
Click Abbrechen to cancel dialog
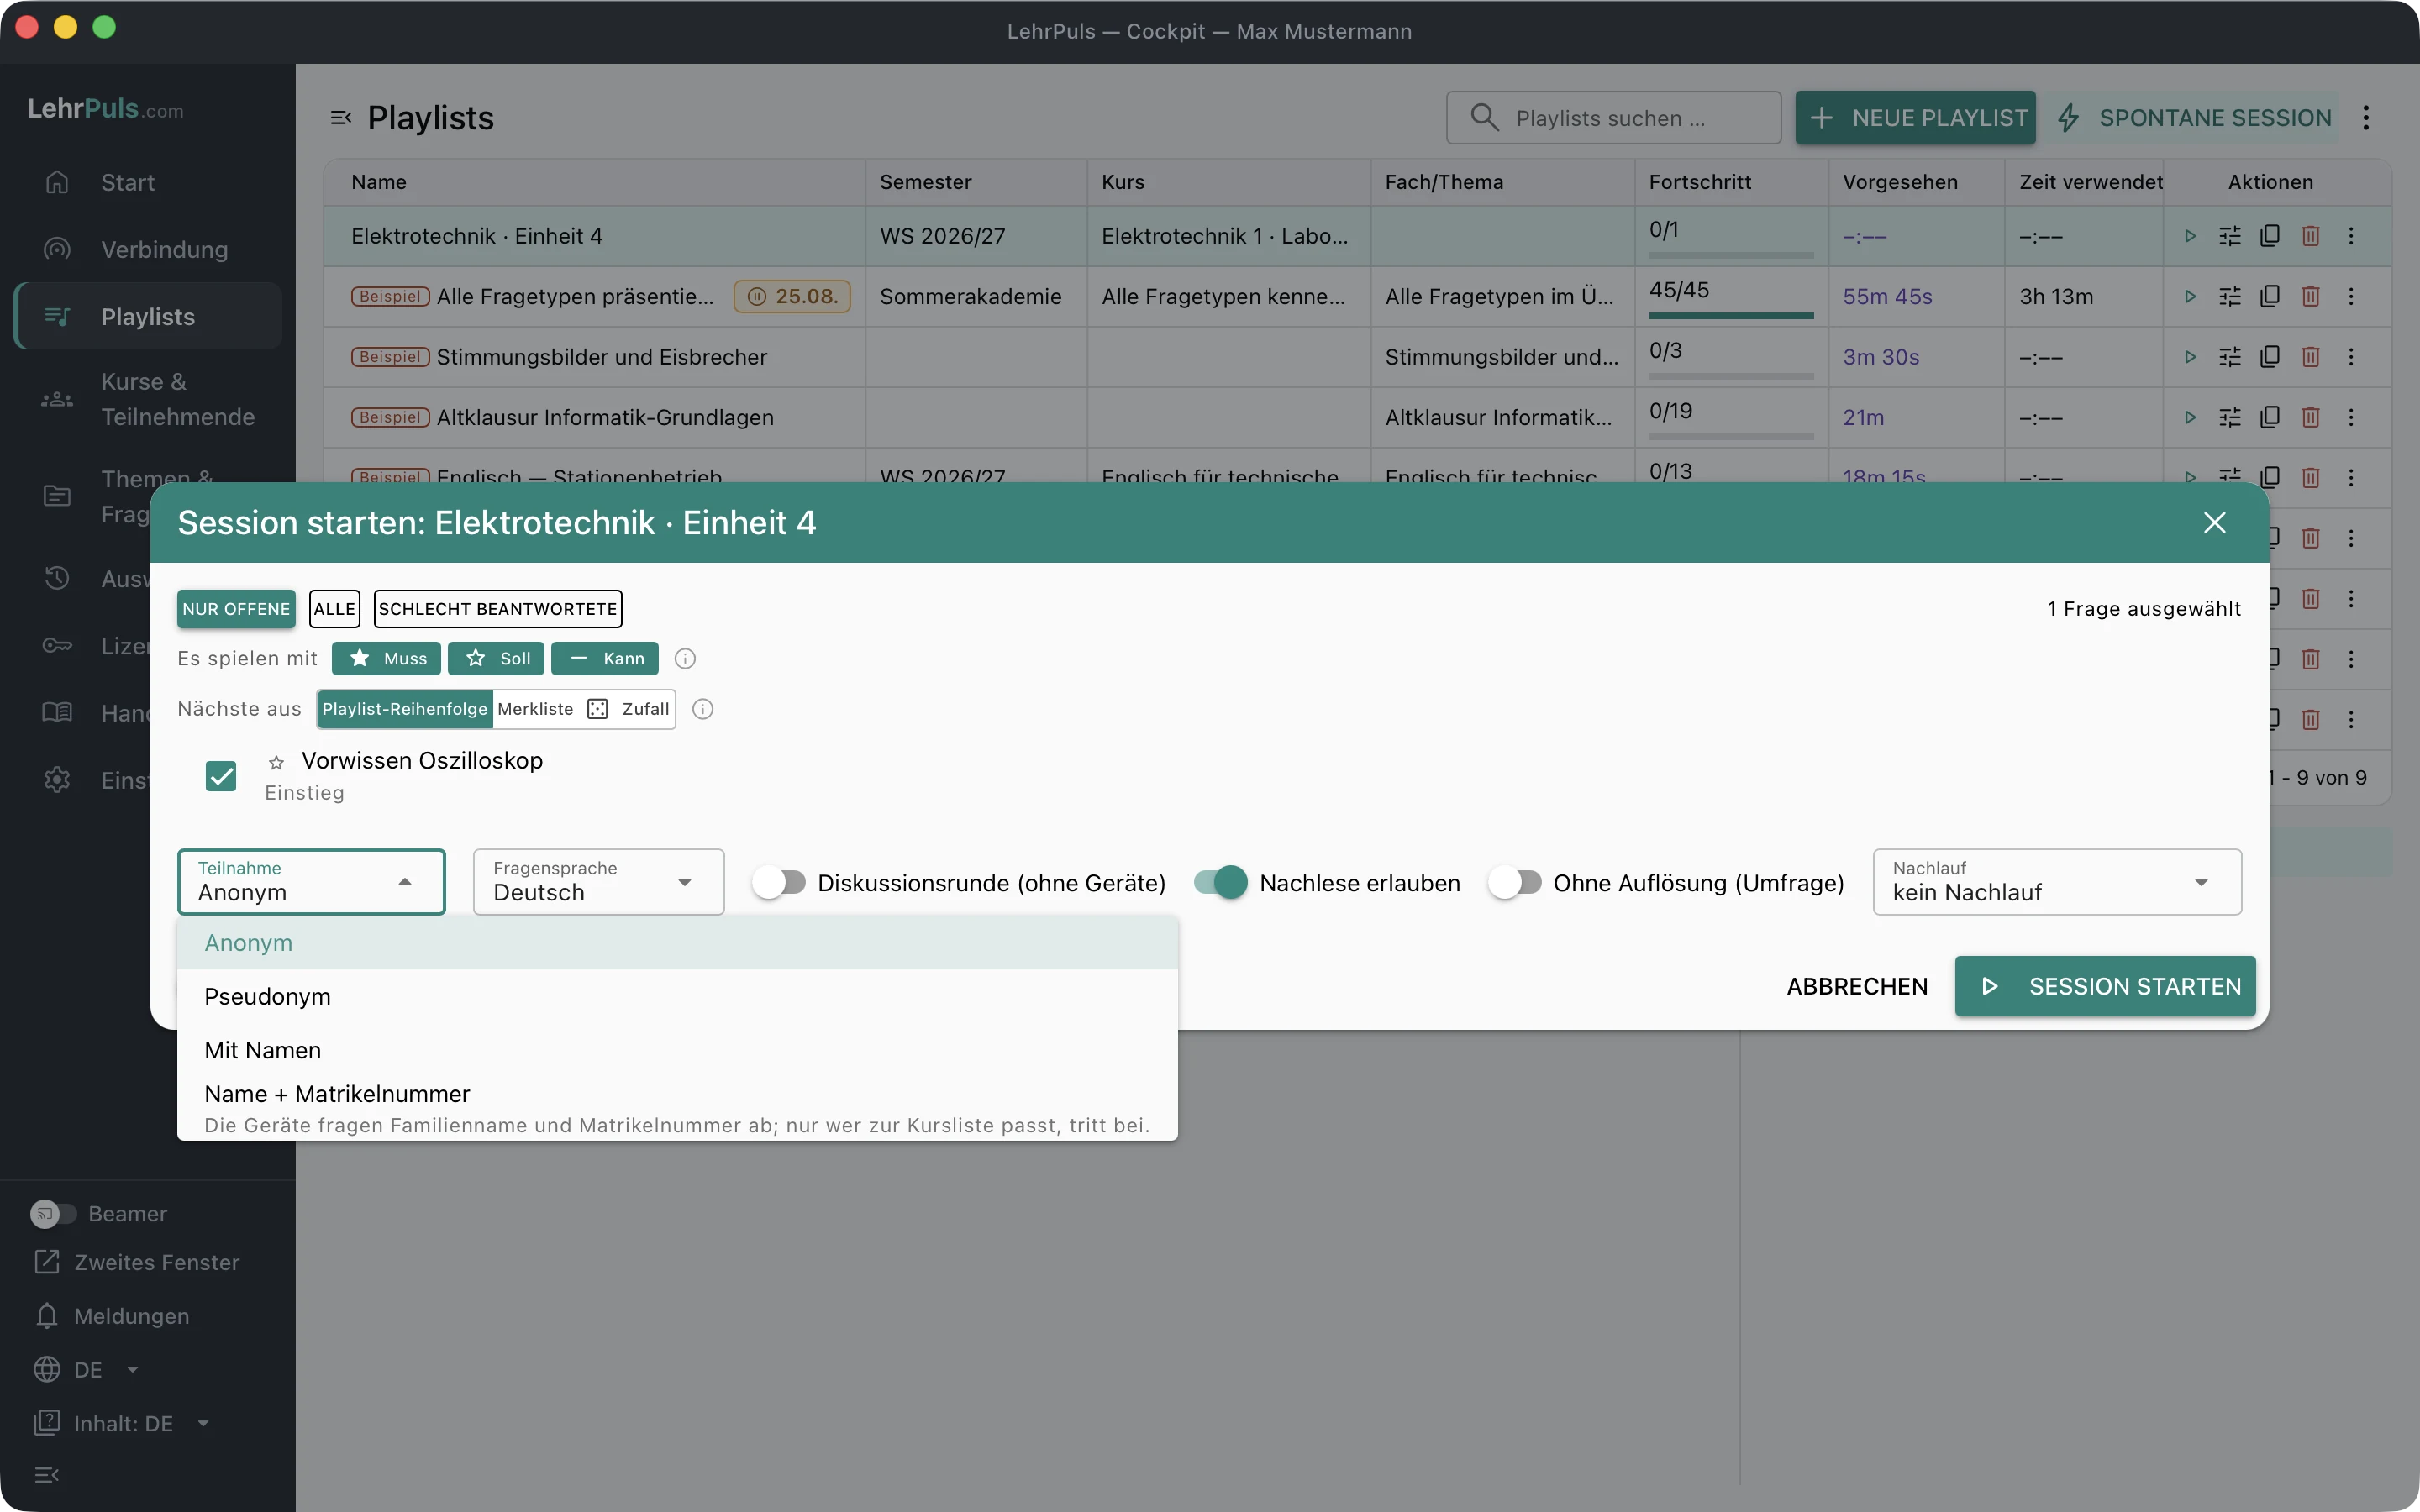[x=1857, y=986]
